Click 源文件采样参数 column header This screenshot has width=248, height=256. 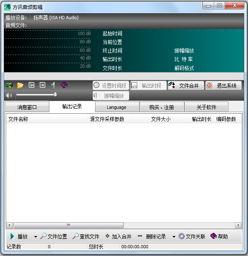click(x=110, y=119)
